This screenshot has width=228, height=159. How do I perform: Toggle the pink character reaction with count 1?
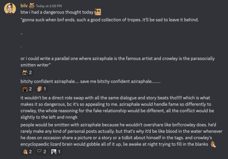[41, 89]
